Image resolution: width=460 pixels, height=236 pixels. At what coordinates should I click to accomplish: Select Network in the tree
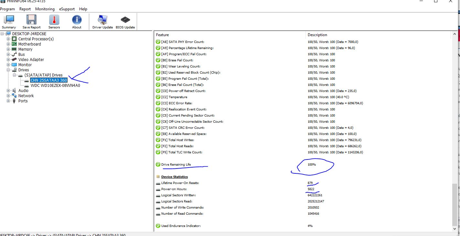click(26, 96)
